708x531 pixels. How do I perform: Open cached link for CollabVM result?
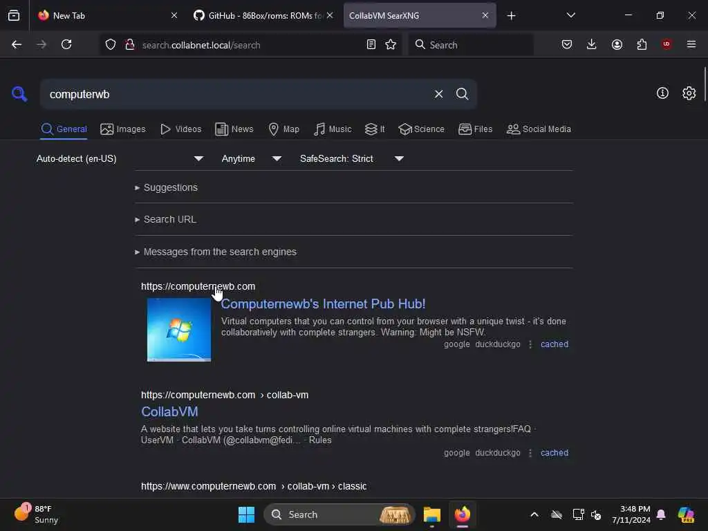[x=555, y=452]
